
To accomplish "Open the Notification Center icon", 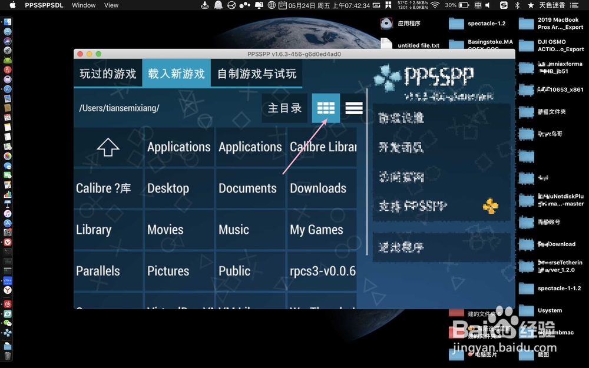I will 574,5.
